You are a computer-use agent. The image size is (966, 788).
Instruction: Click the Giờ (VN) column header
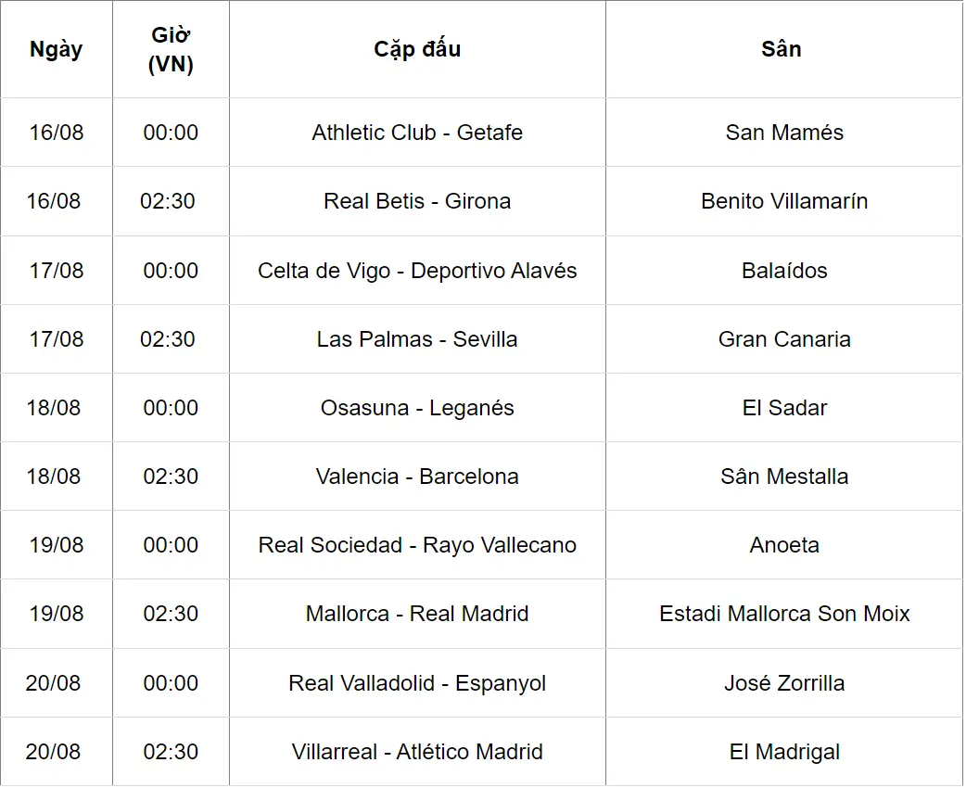171,49
